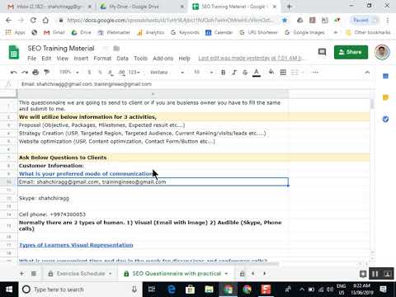Click the move-to-folder icon beside title
This screenshot has height=297, width=396.
(116, 49)
